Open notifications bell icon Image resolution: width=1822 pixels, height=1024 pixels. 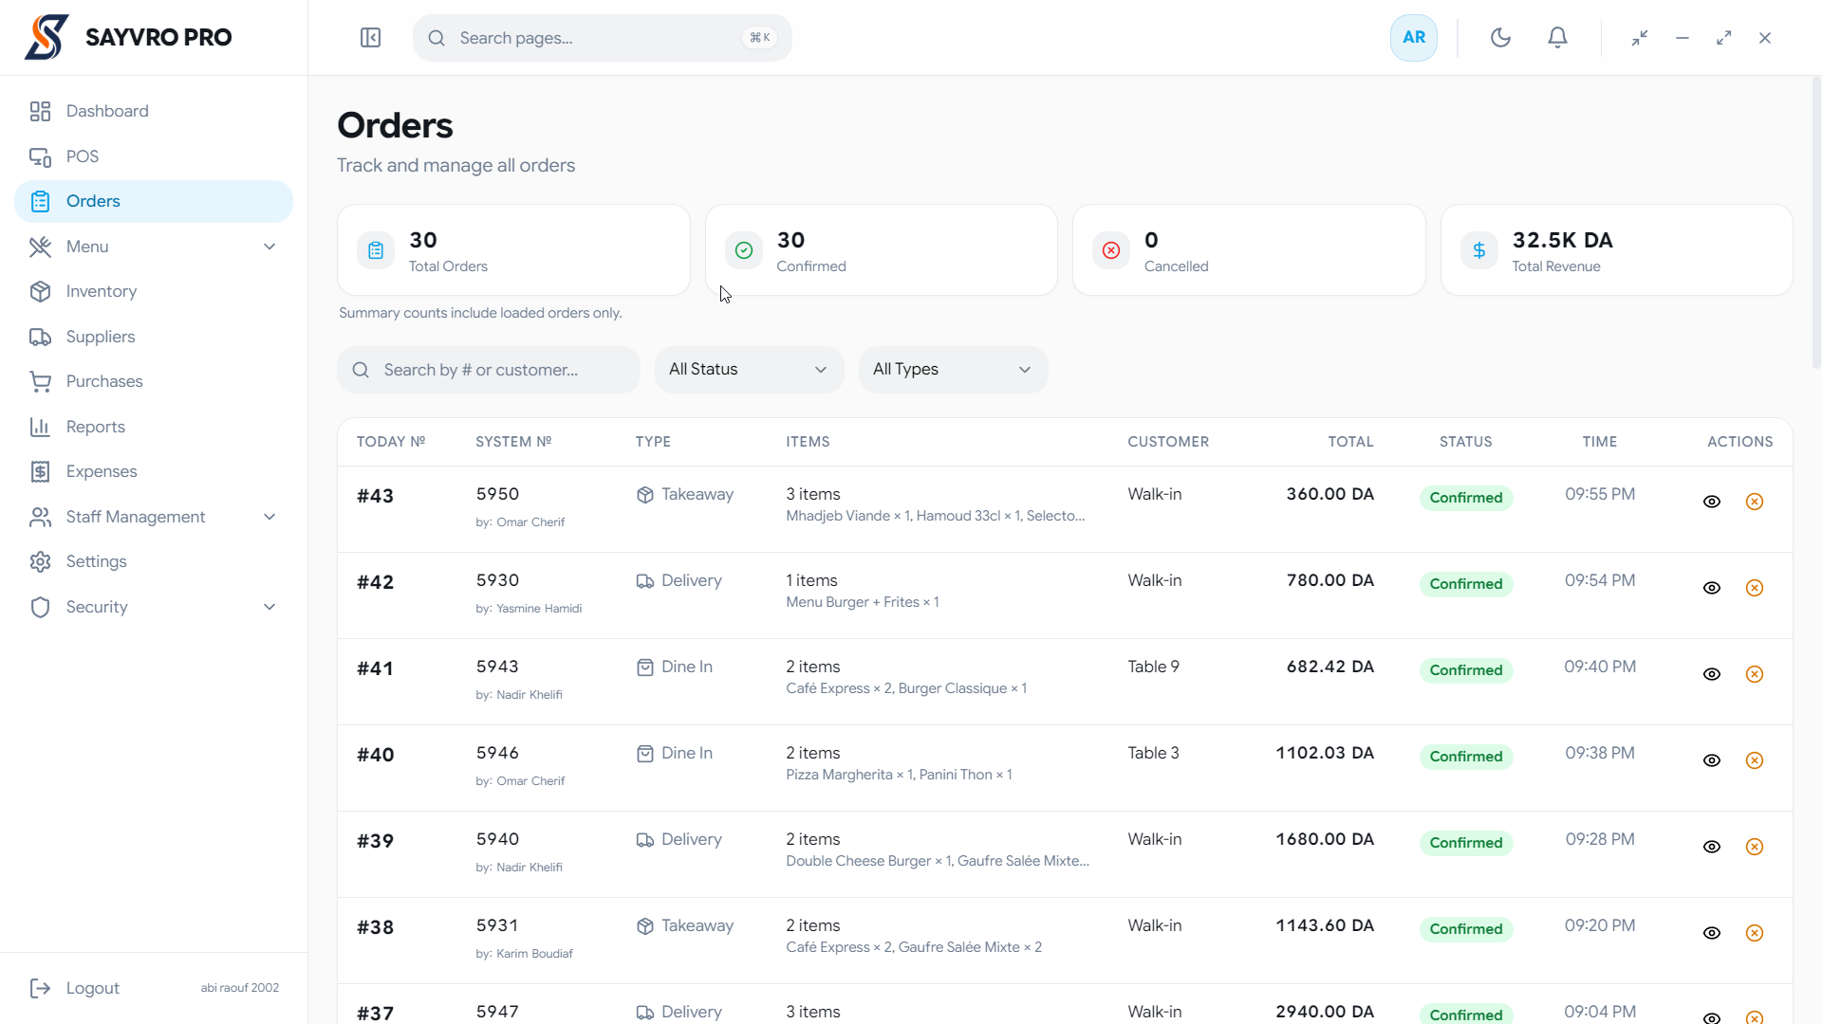tap(1557, 38)
